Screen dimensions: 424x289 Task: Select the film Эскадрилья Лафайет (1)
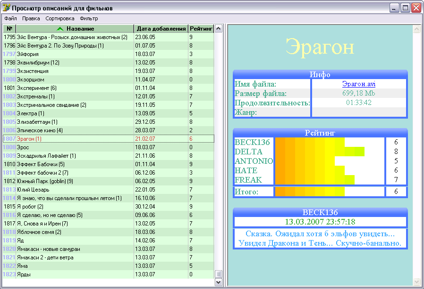pos(109,156)
